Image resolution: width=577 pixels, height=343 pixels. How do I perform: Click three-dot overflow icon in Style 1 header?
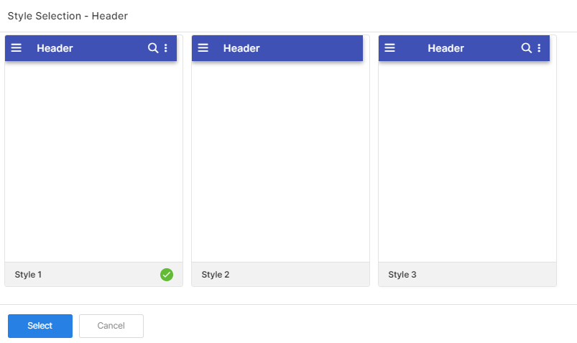165,48
